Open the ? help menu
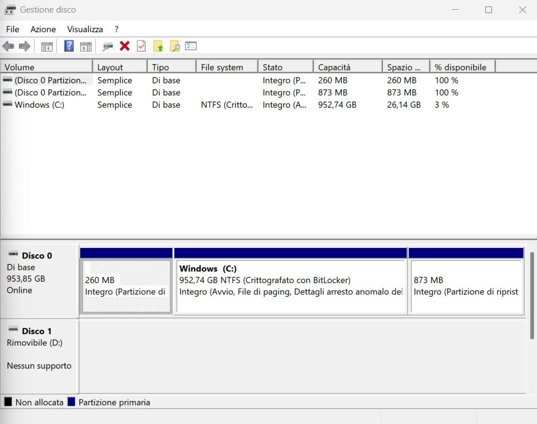Screen dimensions: 537x424 116,29
